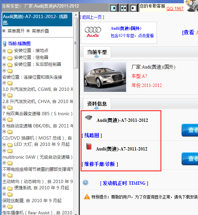Open the Audi(奥迪)(国外) link
198x215 pixels.
126,28
